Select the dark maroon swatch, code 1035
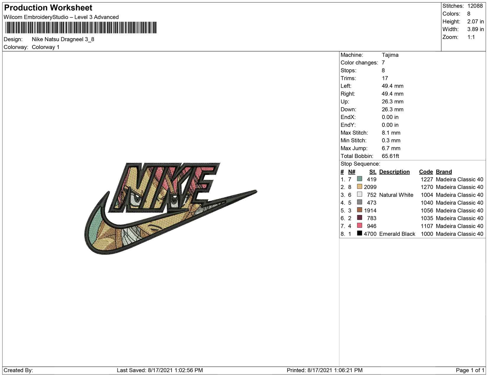Image resolution: width=488 pixels, height=375 pixels. [x=360, y=218]
